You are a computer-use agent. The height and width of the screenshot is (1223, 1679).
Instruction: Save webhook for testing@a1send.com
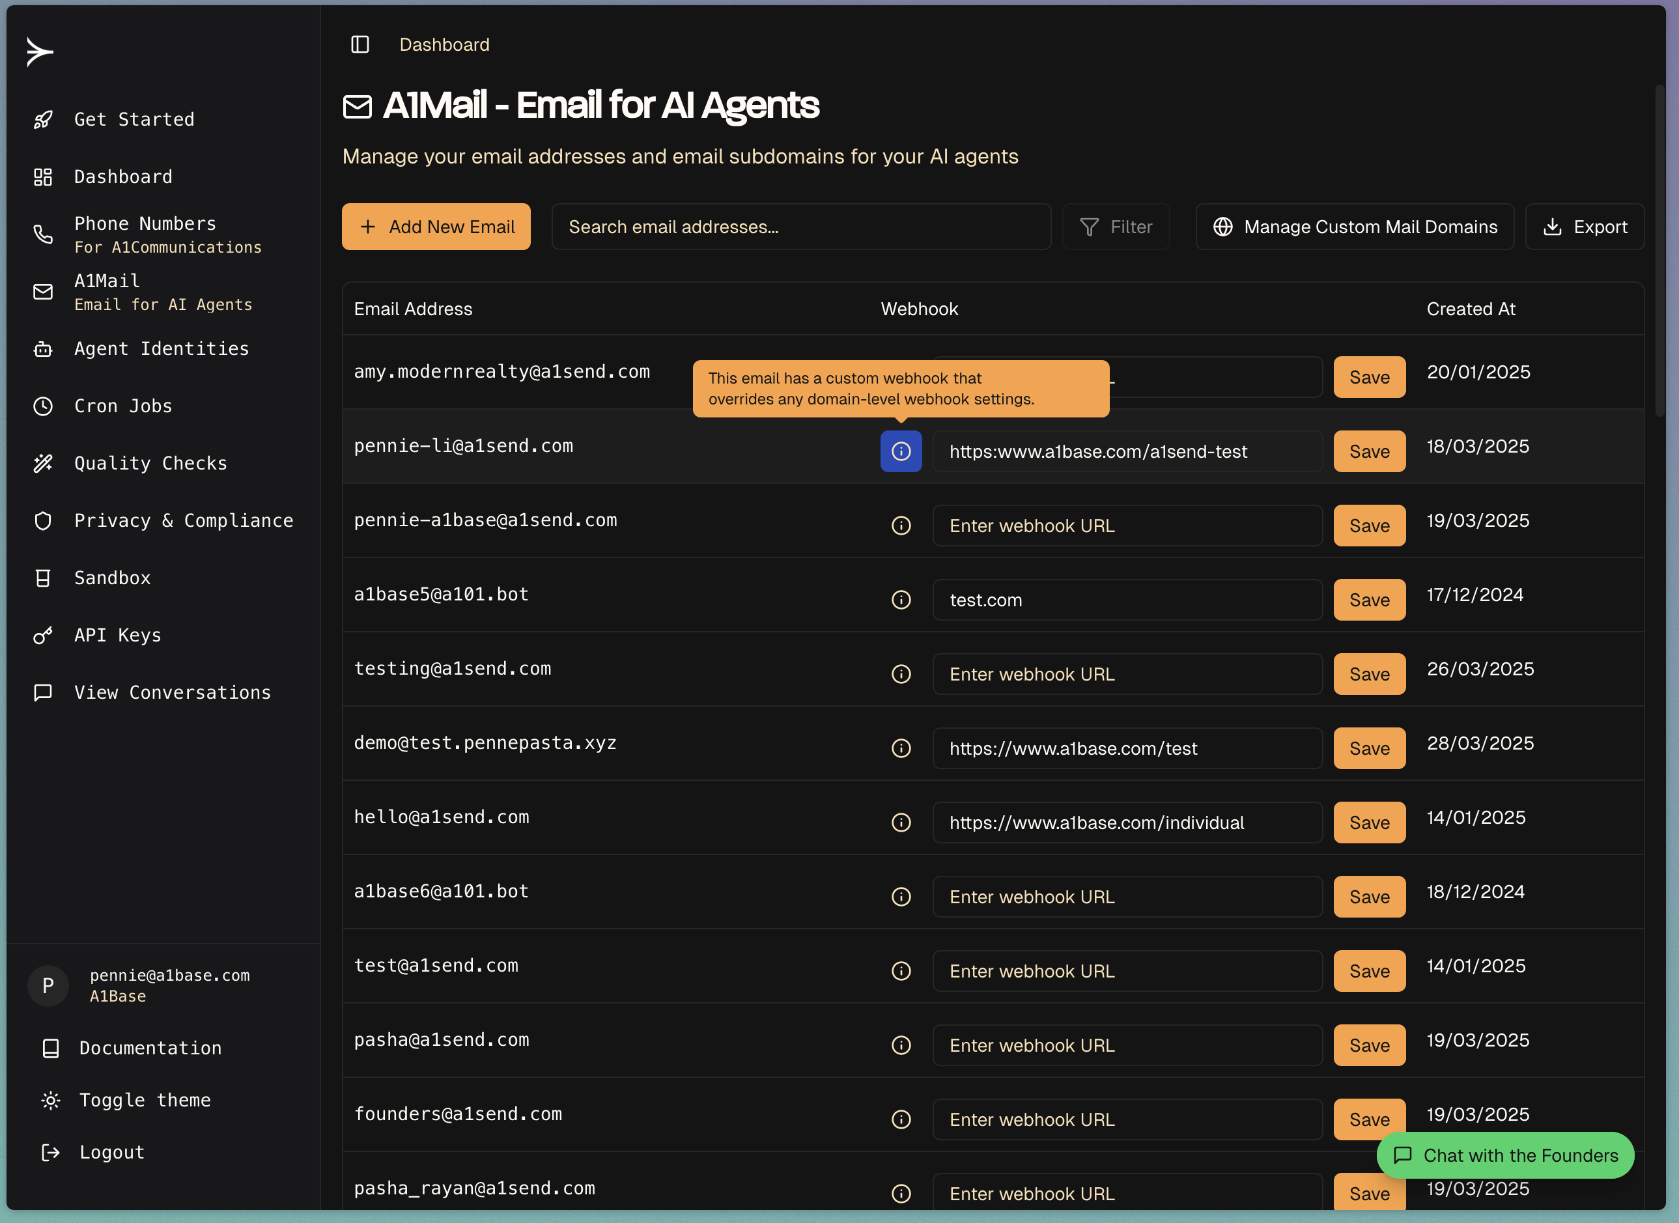tap(1370, 673)
